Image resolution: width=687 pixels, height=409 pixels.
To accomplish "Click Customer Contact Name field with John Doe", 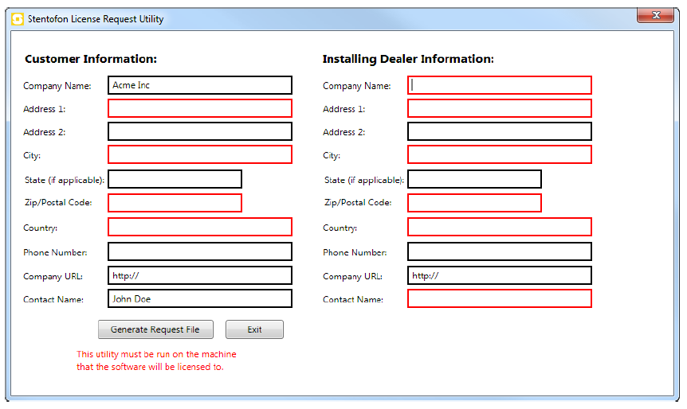I will coord(199,298).
